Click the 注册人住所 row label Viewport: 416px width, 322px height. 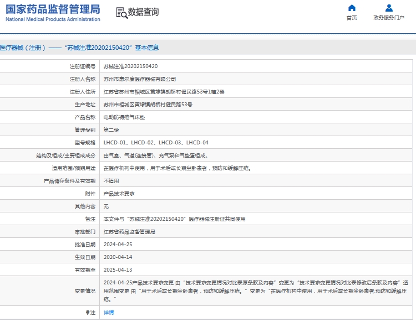[x=83, y=92]
